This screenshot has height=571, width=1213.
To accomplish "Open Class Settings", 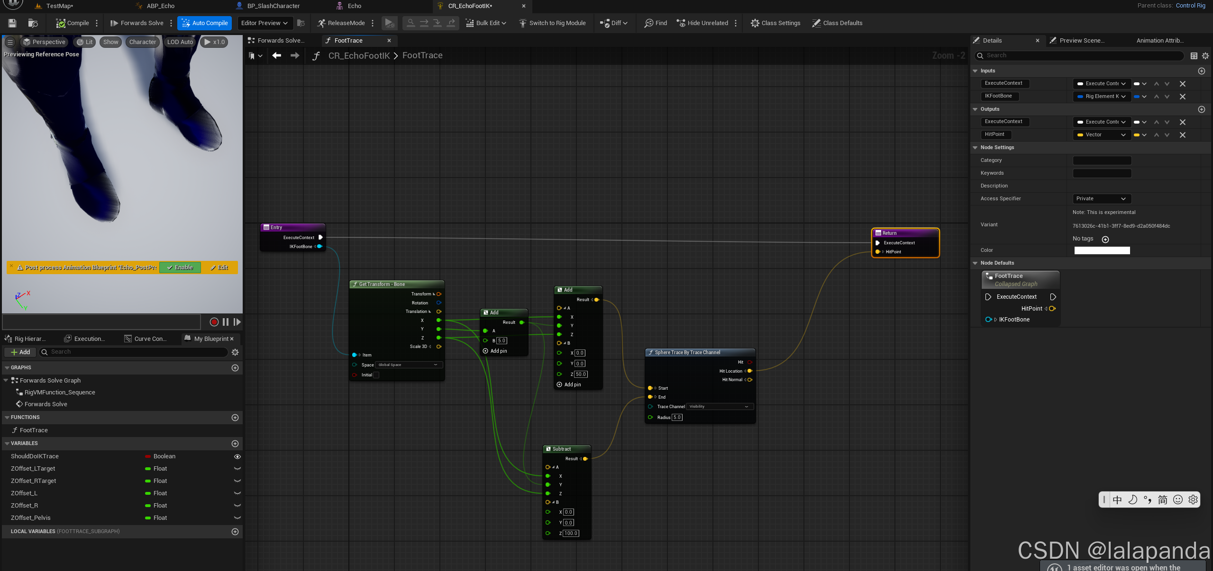I will (x=775, y=23).
